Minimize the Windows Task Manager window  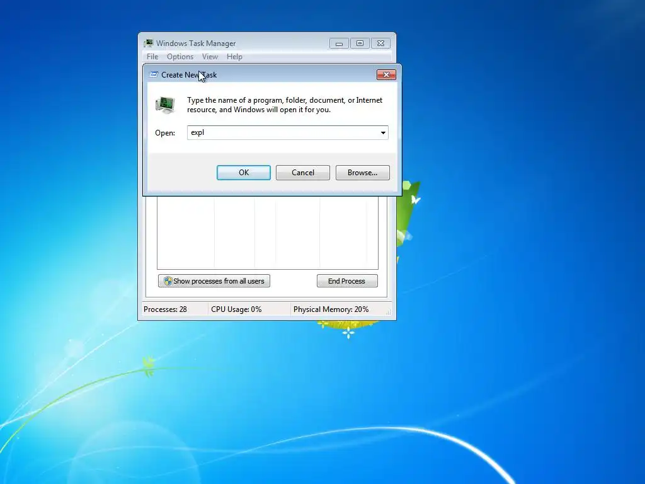(x=339, y=43)
